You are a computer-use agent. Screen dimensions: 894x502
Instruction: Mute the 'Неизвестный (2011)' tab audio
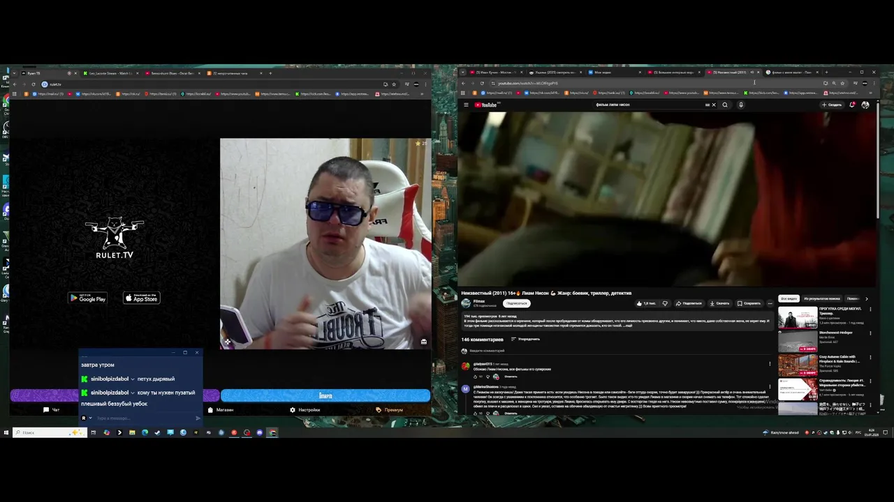click(x=752, y=73)
